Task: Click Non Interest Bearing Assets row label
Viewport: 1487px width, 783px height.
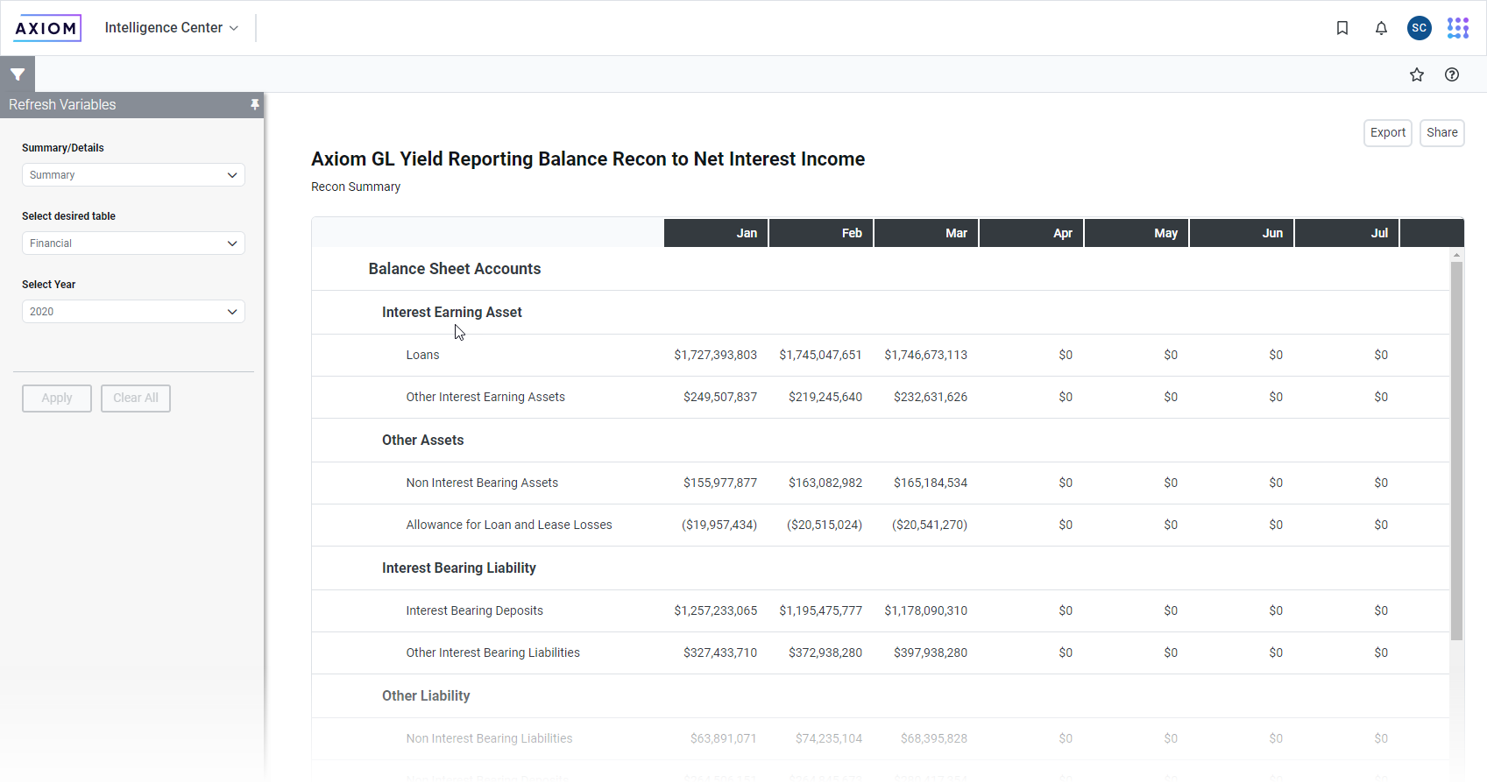Action: click(x=482, y=483)
